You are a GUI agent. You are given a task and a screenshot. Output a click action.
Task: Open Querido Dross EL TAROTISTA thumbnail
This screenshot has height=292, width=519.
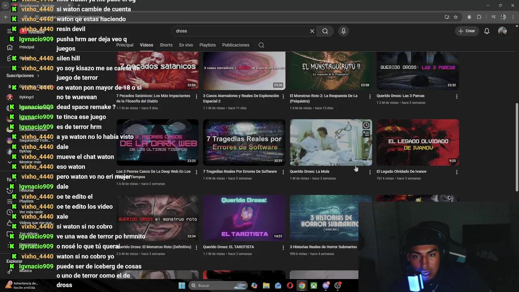[244, 218]
